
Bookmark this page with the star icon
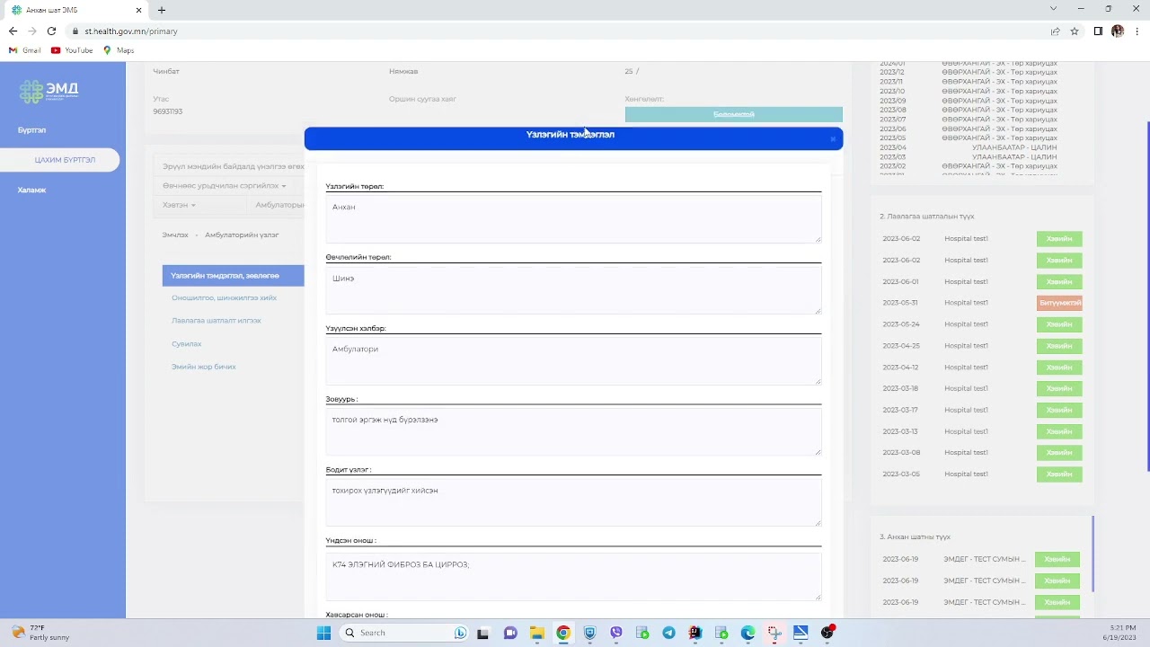click(1074, 31)
